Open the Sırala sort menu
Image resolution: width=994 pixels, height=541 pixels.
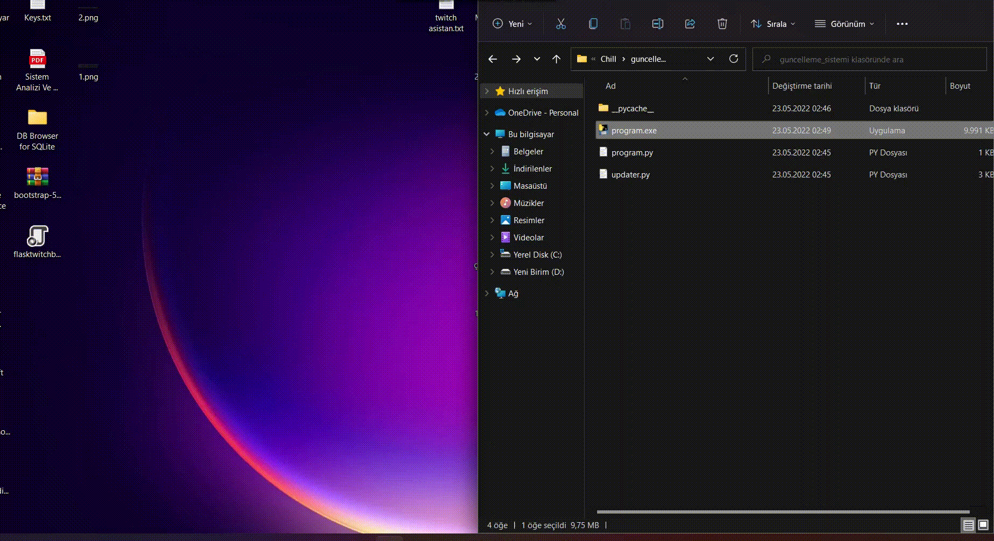tap(773, 24)
